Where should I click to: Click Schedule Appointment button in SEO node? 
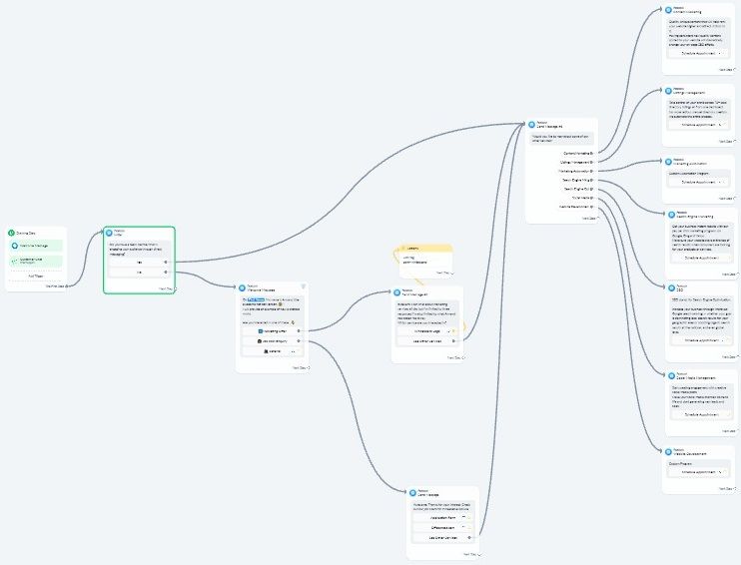(702, 339)
